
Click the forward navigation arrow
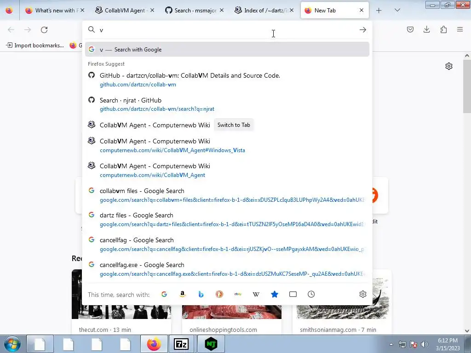click(28, 30)
